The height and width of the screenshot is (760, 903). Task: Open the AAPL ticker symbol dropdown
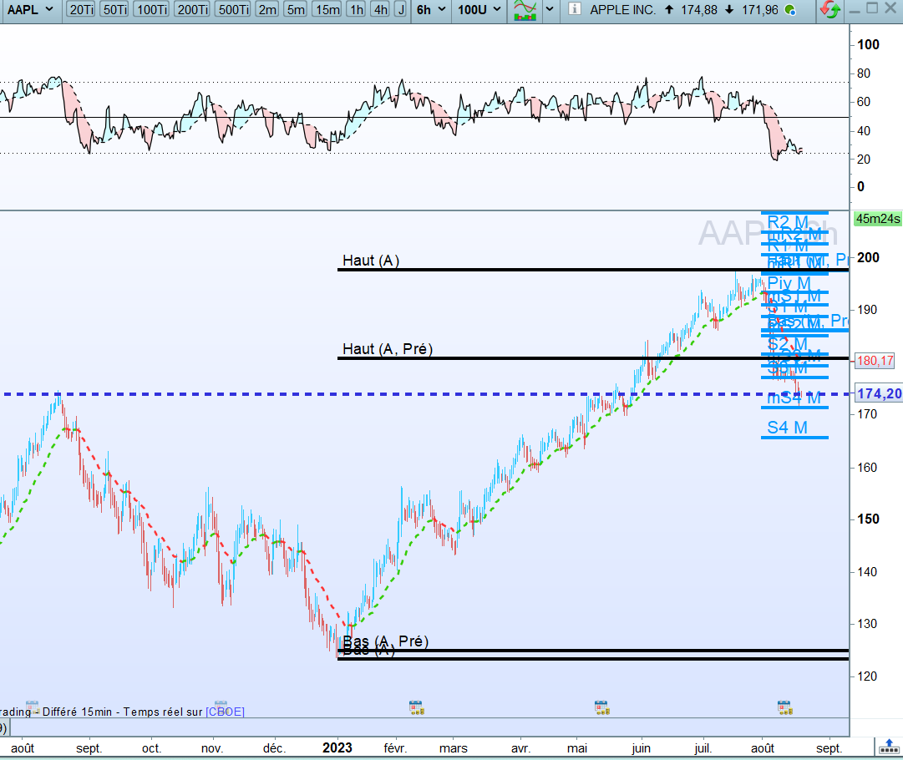[30, 10]
